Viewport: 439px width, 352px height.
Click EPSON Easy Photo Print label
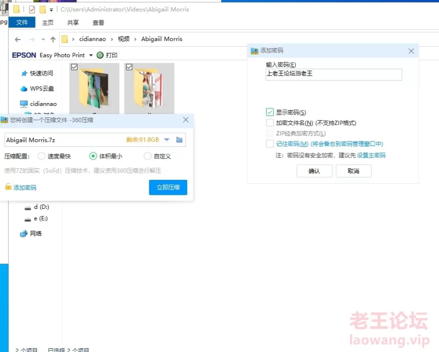click(48, 55)
